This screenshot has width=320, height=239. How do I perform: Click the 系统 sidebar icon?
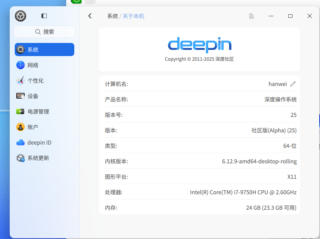21,50
